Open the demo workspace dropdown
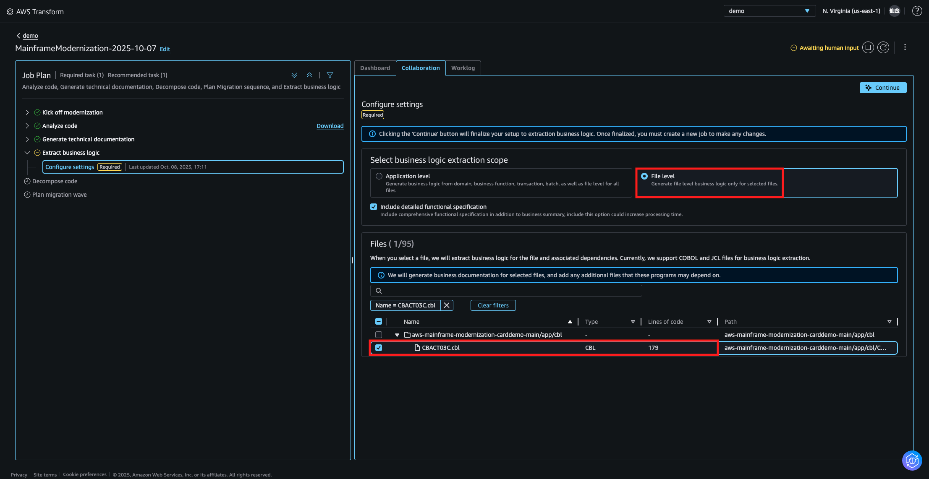 pyautogui.click(x=769, y=11)
